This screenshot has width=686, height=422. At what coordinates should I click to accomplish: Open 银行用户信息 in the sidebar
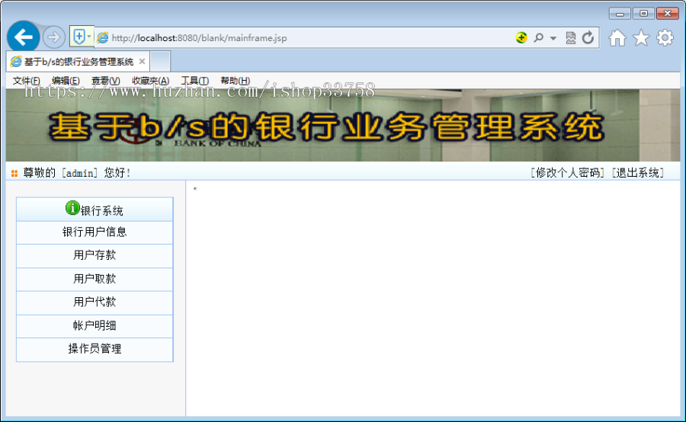95,232
